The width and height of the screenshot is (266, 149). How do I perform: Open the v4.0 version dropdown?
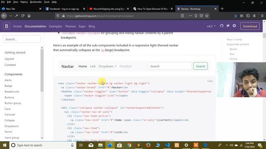(x=211, y=26)
